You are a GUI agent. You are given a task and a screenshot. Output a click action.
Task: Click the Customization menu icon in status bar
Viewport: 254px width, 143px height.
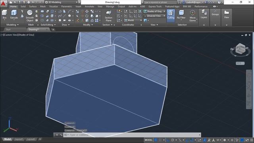252,140
